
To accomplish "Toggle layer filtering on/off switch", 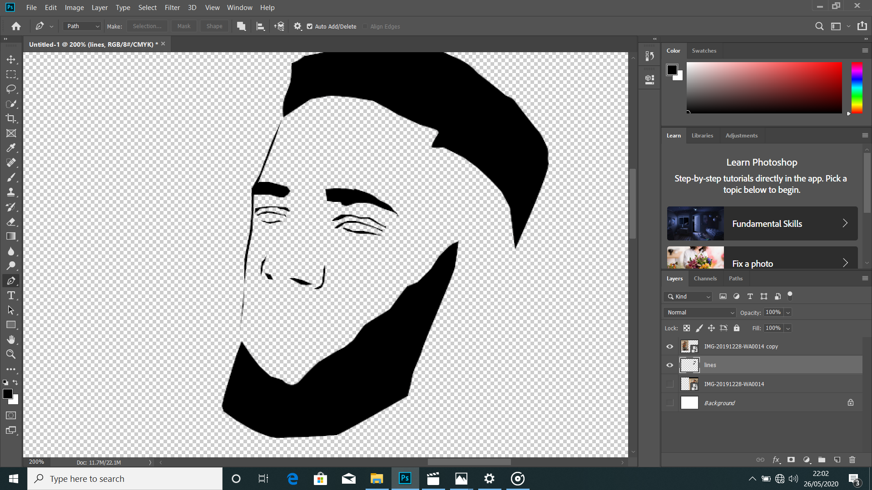I will pyautogui.click(x=790, y=296).
